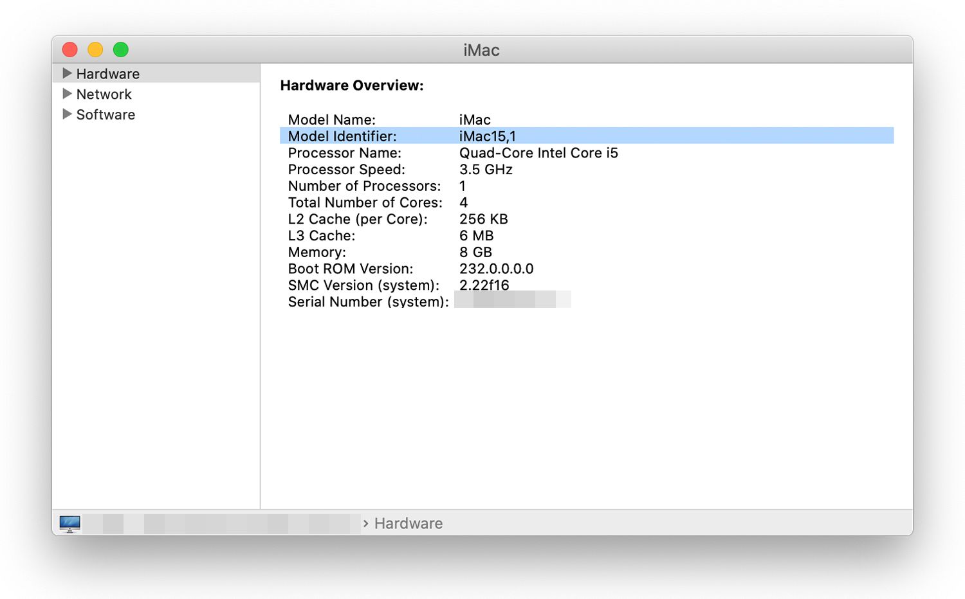
Task: Select the SMC Version (system) label
Action: click(363, 285)
